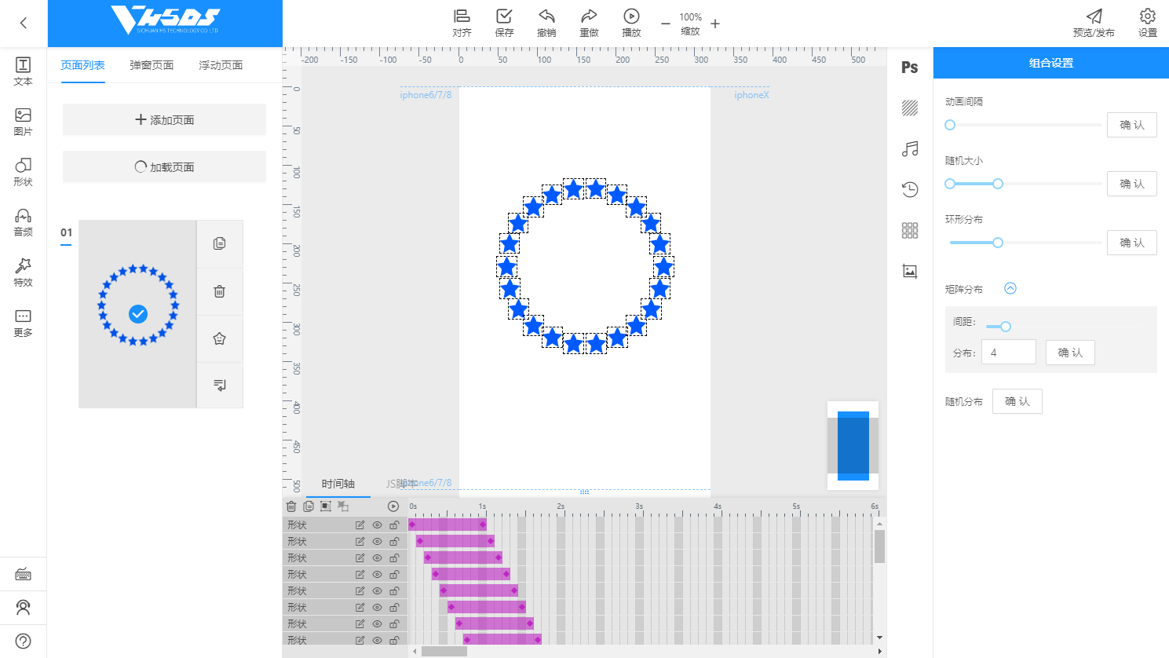Viewport: 1169px width, 658px height.
Task: Edit the top 形状 layer name
Action: (x=360, y=525)
